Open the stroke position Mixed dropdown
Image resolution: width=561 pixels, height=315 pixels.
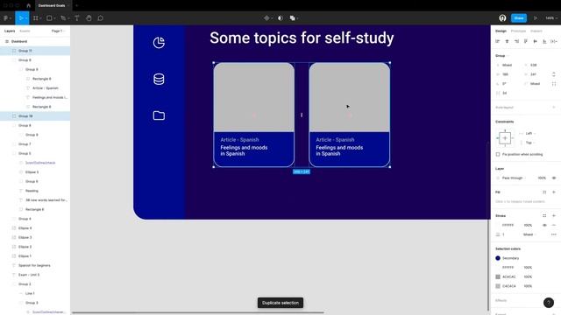(529, 234)
